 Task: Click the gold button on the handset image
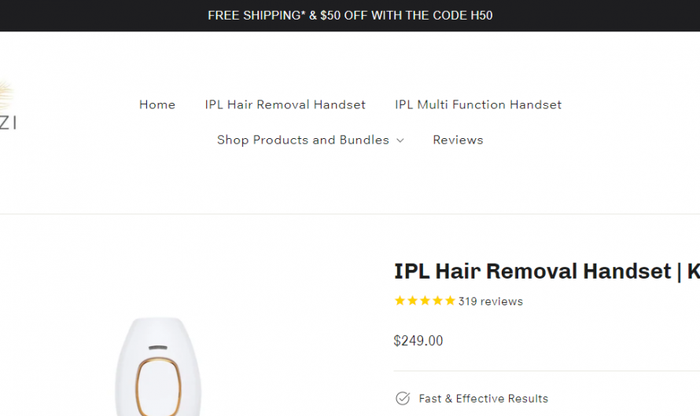158,387
